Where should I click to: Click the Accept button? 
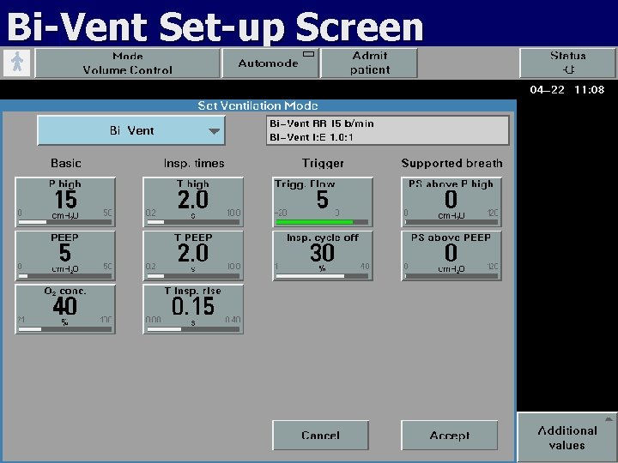click(449, 435)
